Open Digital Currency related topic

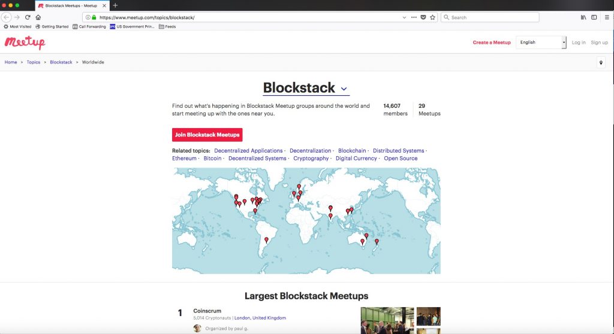356,159
